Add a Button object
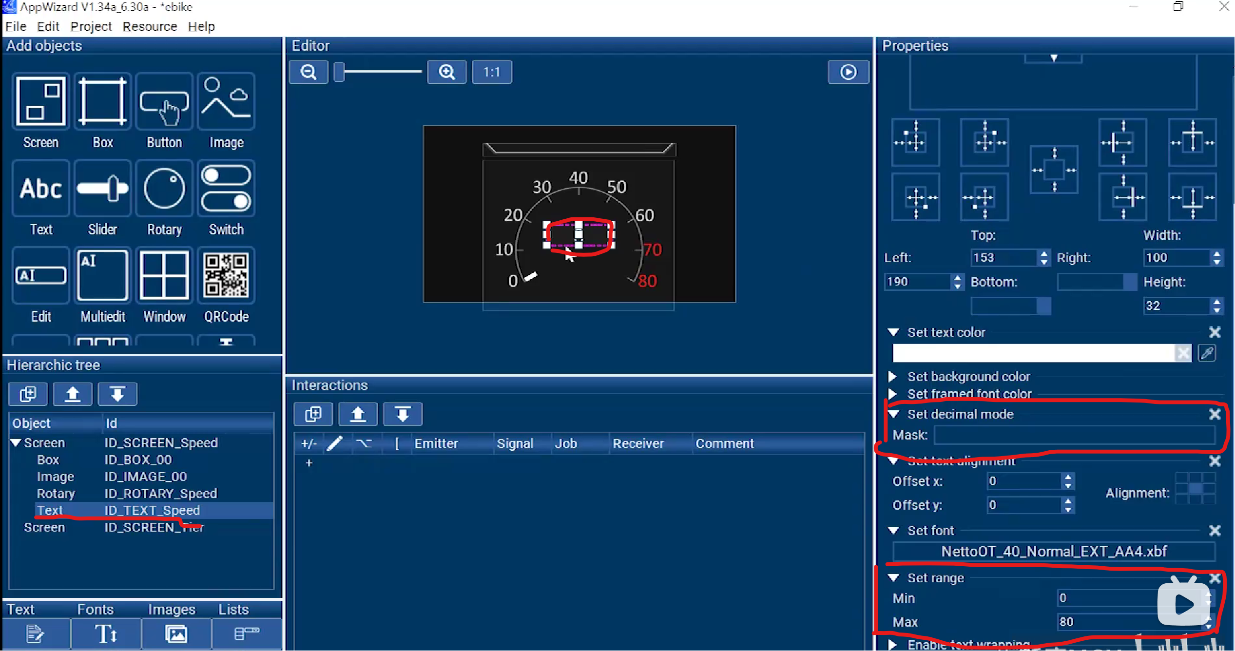Viewport: 1235px width, 651px height. coord(164,101)
